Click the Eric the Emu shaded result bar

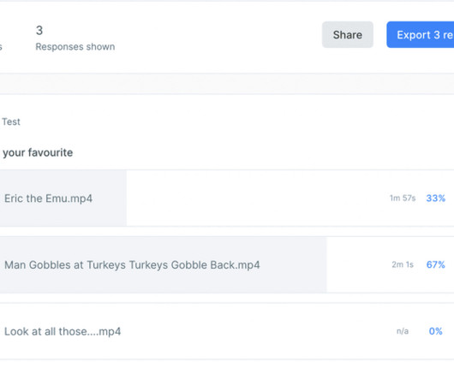tap(63, 198)
